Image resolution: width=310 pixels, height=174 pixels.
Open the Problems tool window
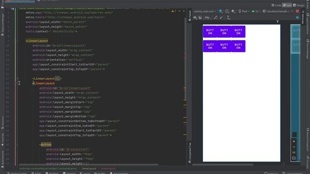tap(52, 173)
